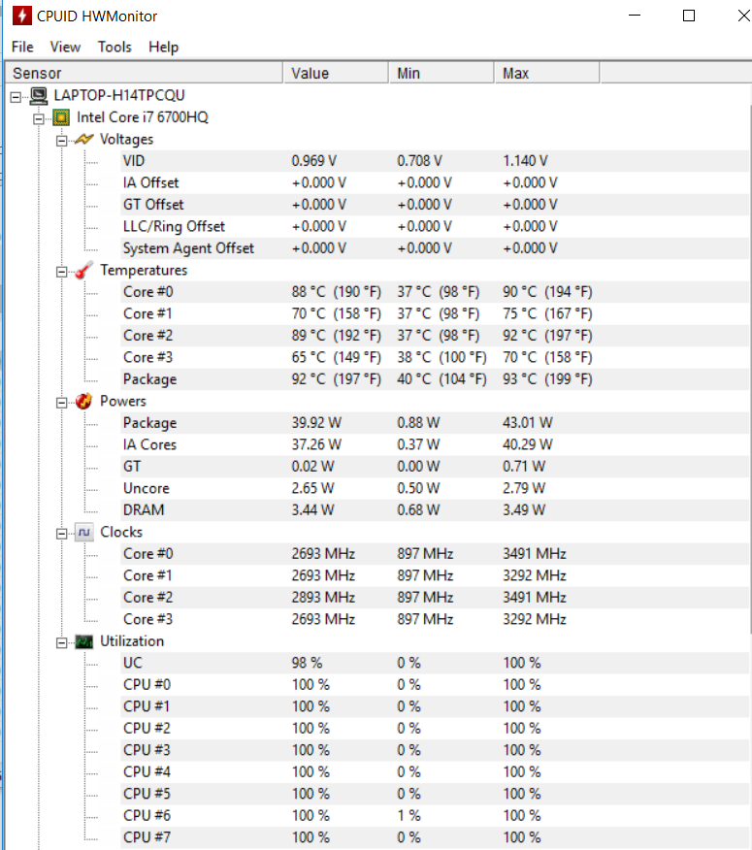
Task: Select the CPU #7 utilization row
Action: pos(435,837)
